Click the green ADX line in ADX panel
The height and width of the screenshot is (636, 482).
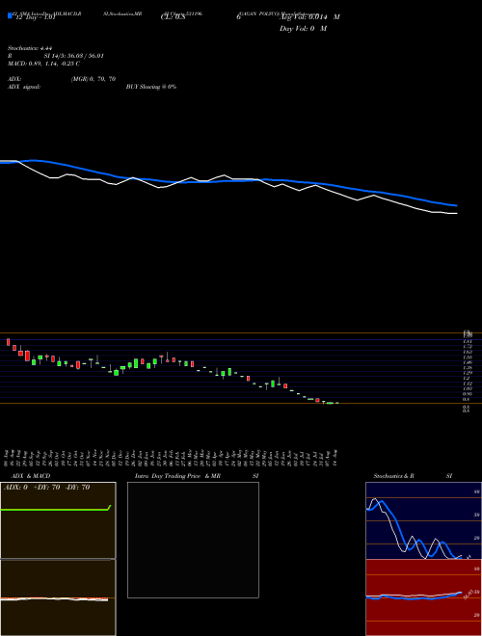[56, 509]
